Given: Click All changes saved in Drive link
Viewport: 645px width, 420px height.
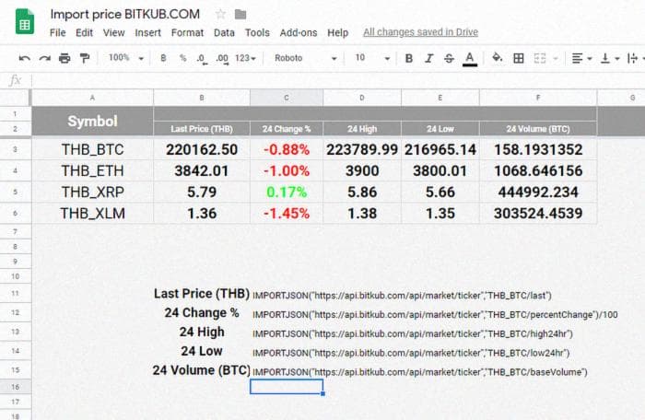Looking at the screenshot, I should tap(420, 32).
